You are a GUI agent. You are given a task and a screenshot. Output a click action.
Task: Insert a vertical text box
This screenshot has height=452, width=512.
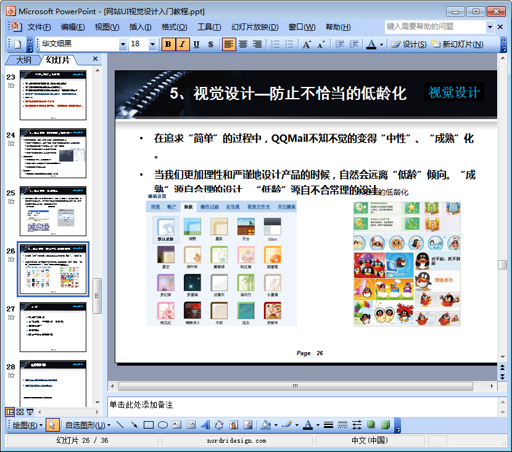(191, 425)
